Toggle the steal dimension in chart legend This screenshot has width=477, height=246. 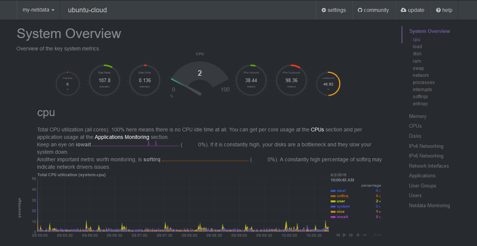[x=342, y=190]
